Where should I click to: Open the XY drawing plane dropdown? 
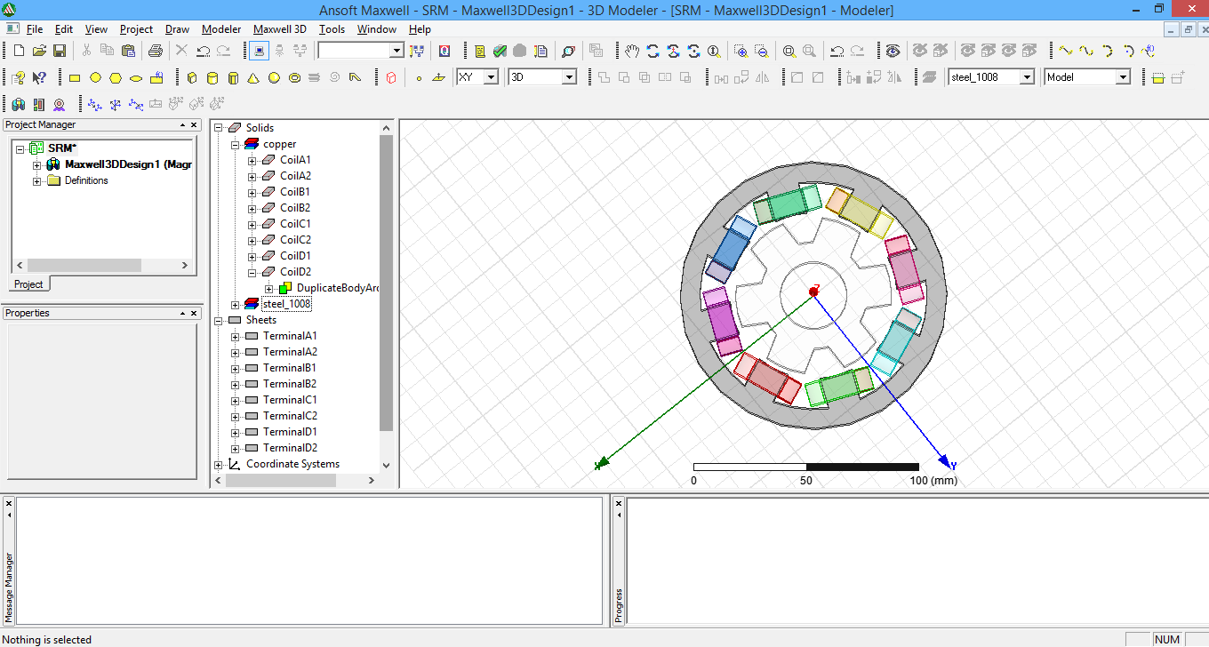tap(489, 76)
